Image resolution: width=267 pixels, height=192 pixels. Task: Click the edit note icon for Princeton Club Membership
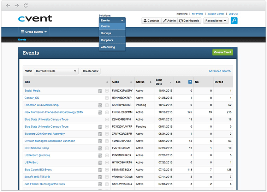tap(100, 105)
